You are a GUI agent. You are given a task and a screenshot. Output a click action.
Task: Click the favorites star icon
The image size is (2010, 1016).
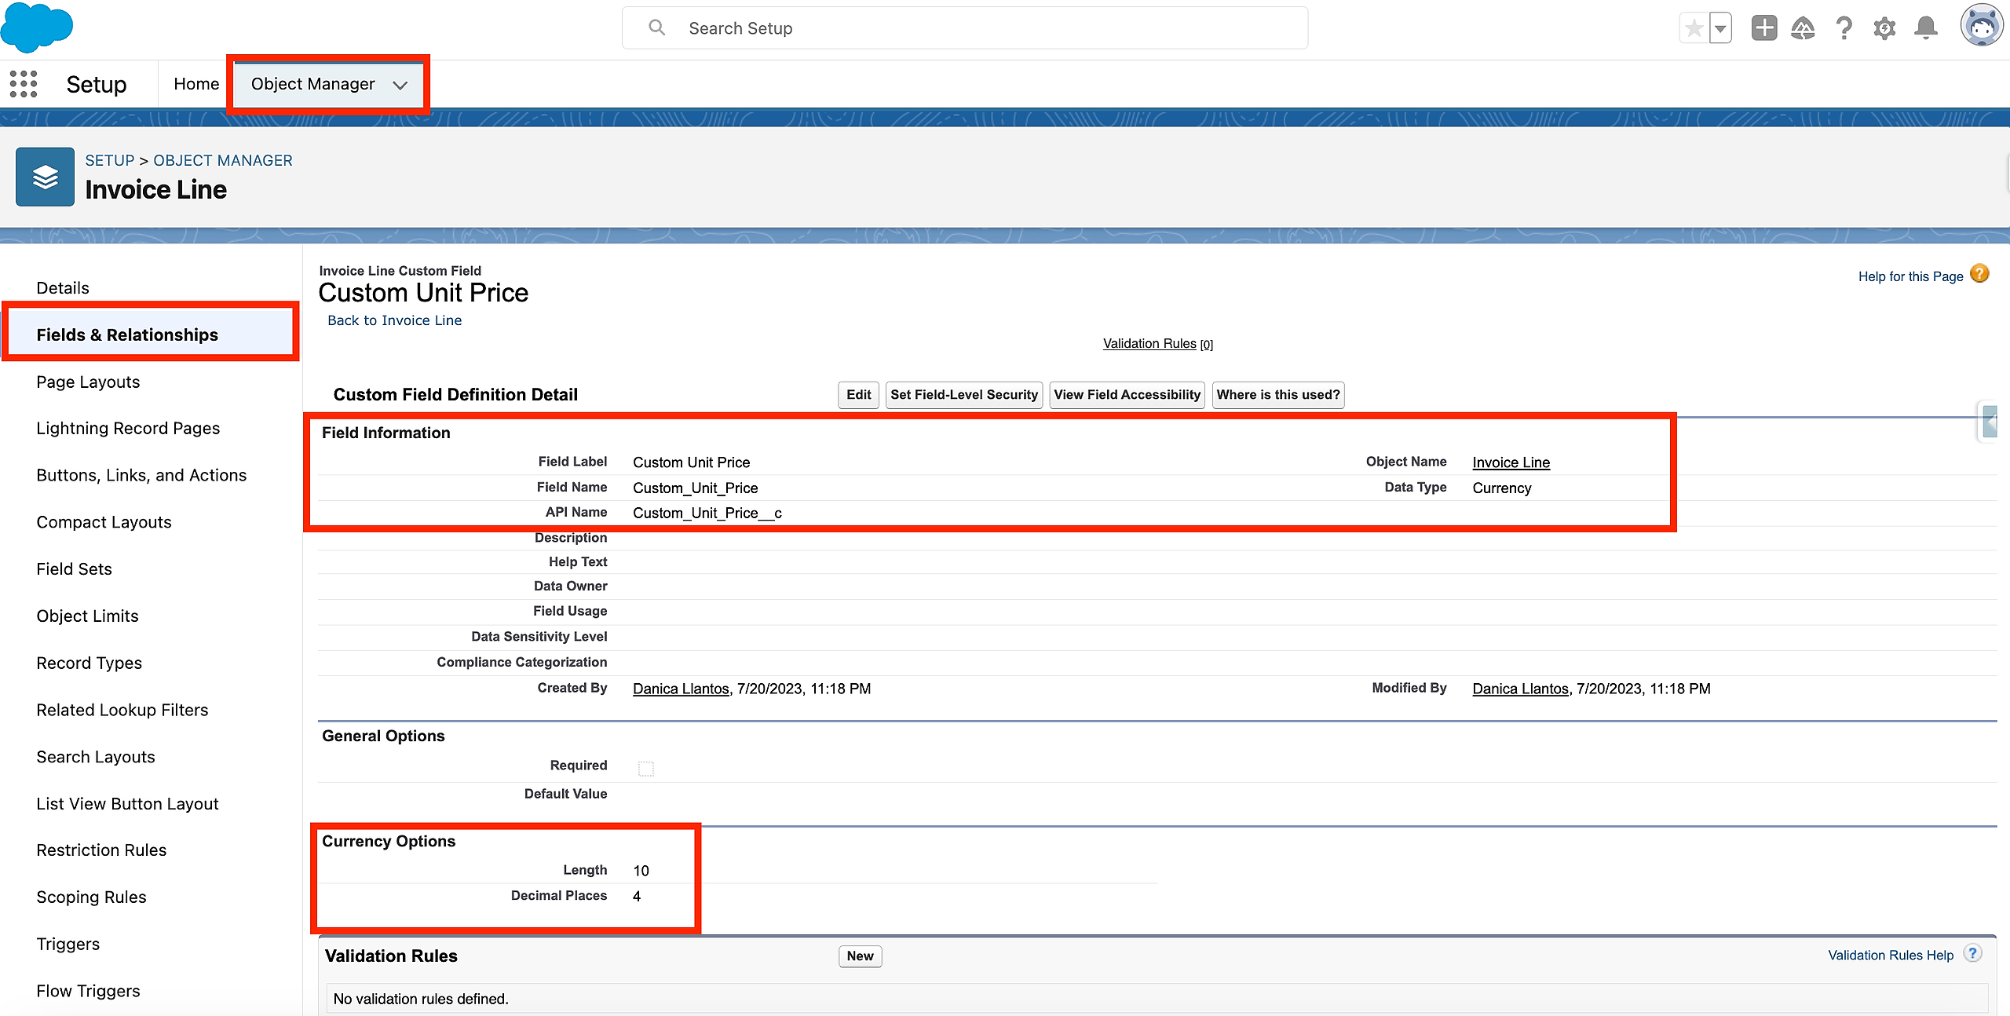coord(1694,29)
